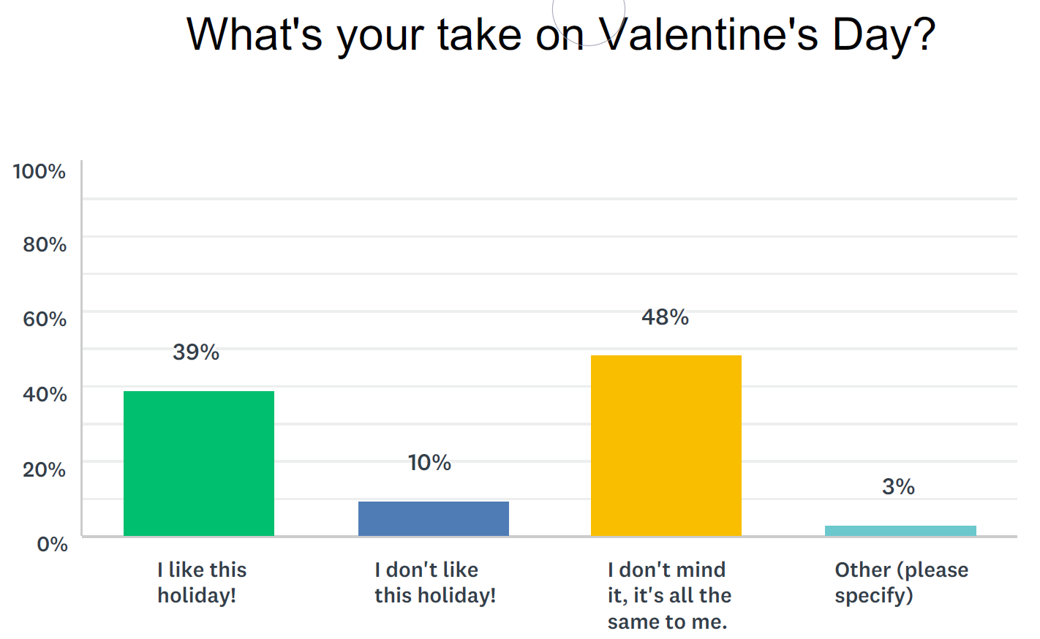Click the 0% y-axis label

[x=52, y=545]
